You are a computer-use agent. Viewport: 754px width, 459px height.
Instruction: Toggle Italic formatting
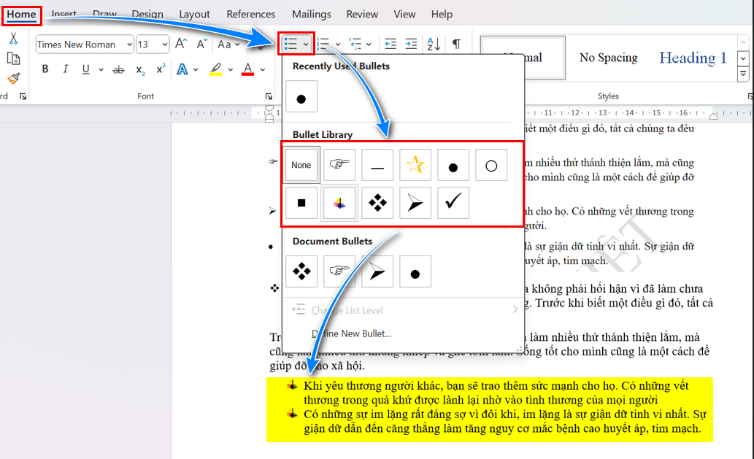[66, 69]
